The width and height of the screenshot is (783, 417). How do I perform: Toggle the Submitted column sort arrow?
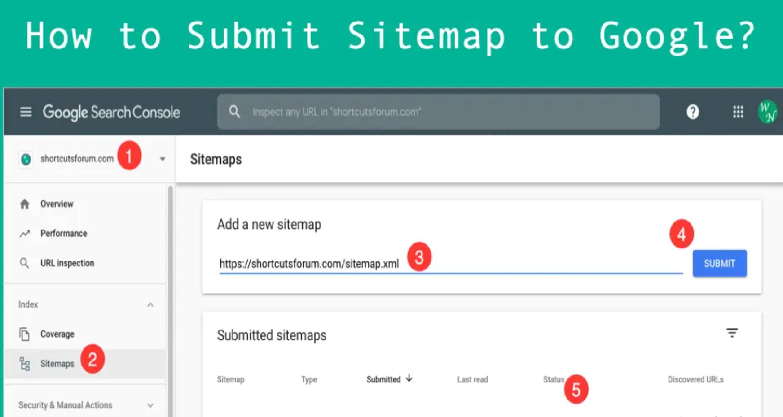click(x=409, y=378)
